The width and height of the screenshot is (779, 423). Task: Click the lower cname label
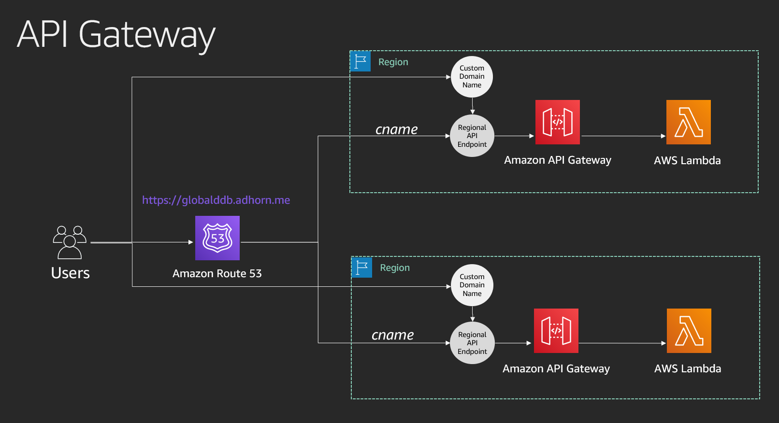(393, 335)
